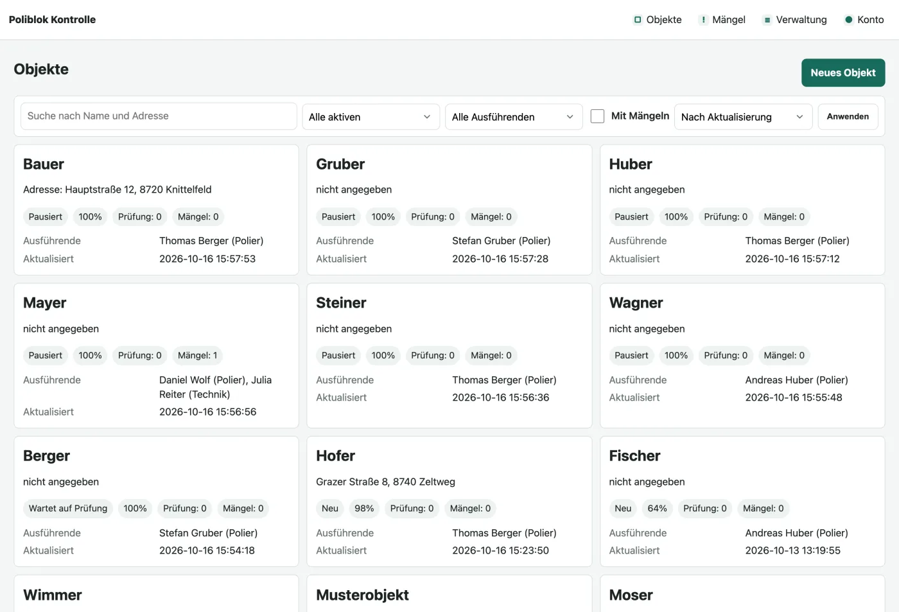
Task: Open the Konto menu item
Action: (864, 20)
